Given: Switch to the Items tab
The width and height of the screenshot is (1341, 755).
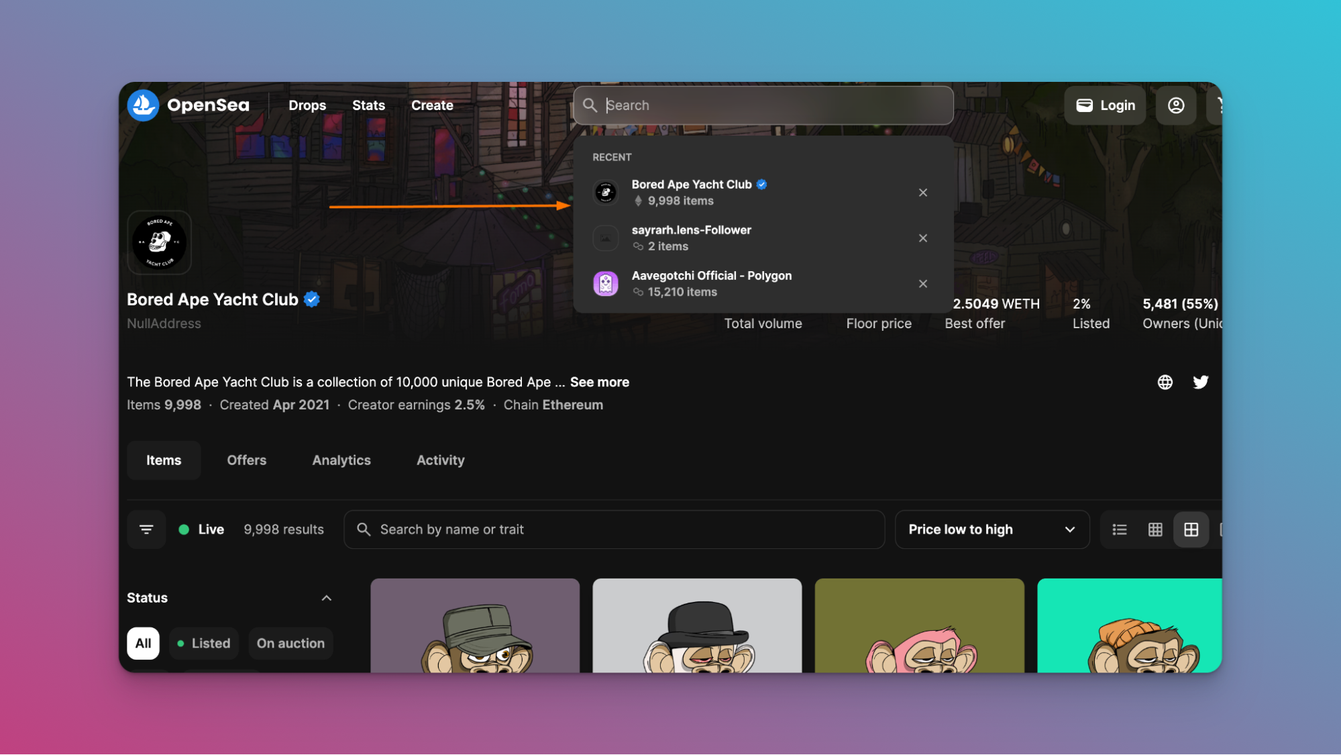Looking at the screenshot, I should coord(164,460).
